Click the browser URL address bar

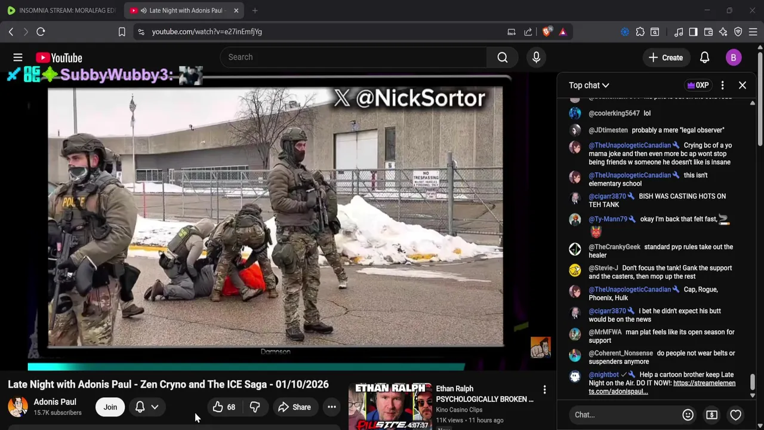tap(322, 32)
